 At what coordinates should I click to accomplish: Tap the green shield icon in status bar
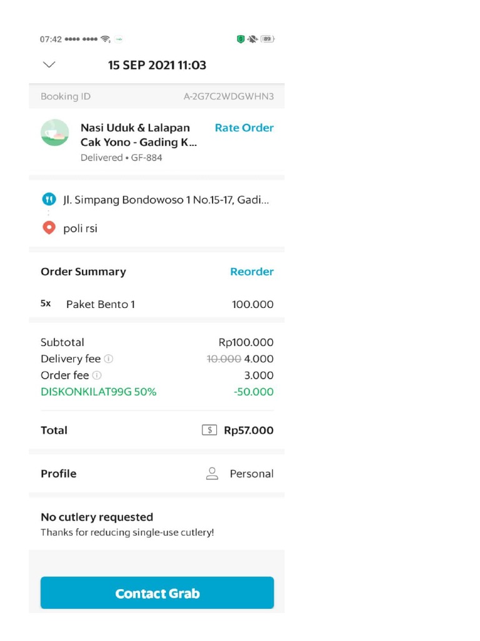[x=241, y=39]
